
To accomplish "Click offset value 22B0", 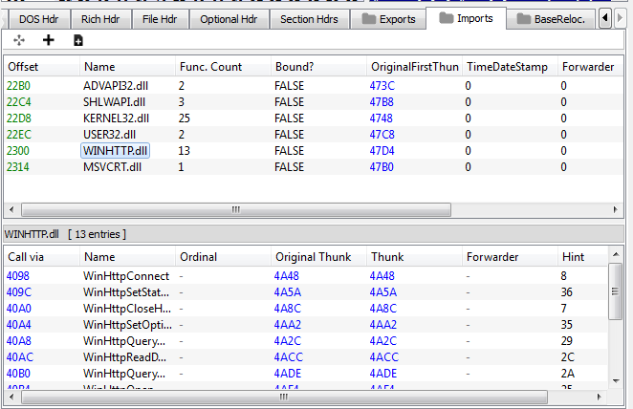I will point(18,86).
